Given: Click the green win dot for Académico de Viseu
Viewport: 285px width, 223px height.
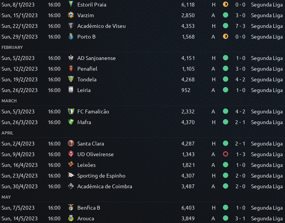Looking at the screenshot, I should pos(226,26).
